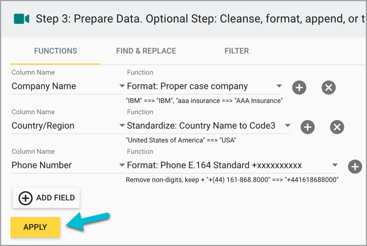Select the Format: Proper case company field
This screenshot has height=246, width=367.
click(x=204, y=86)
